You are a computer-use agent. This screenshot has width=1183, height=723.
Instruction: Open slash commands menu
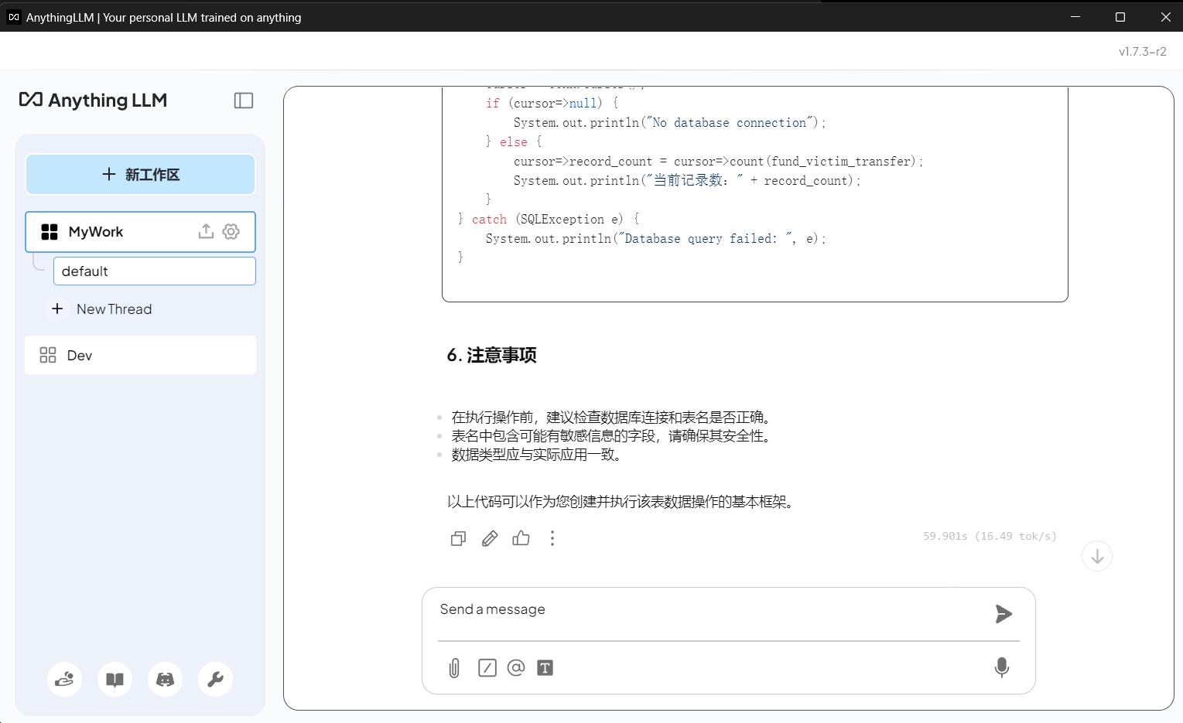[x=487, y=668]
